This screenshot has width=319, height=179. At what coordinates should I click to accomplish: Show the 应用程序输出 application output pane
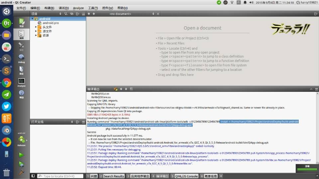[x=138, y=176]
